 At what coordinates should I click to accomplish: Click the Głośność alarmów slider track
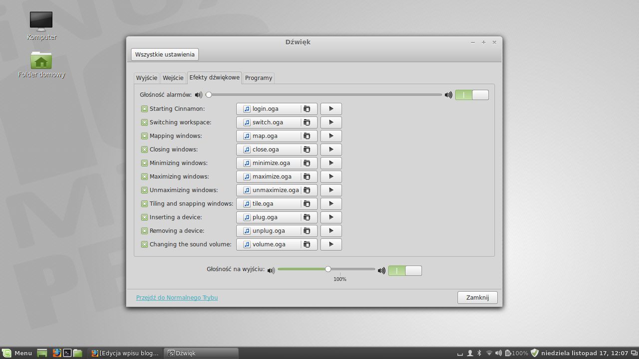pyautogui.click(x=324, y=95)
